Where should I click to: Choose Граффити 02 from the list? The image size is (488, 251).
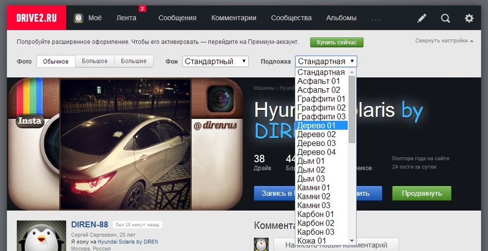pos(321,108)
